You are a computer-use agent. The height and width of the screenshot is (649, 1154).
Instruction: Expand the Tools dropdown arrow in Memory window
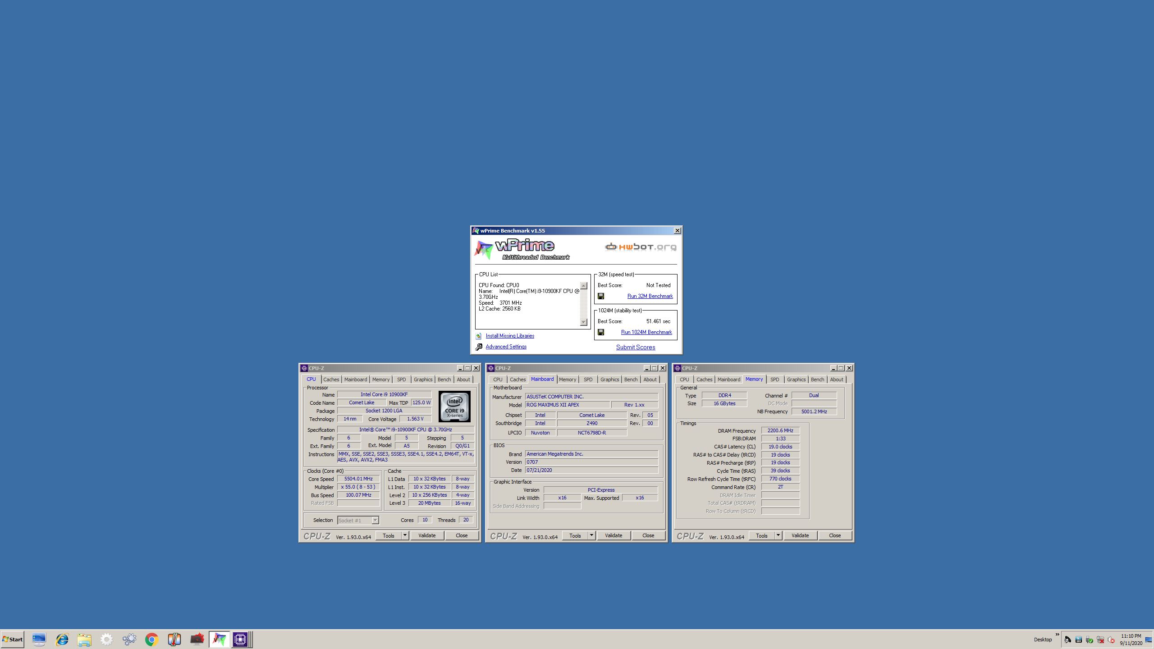pyautogui.click(x=778, y=535)
